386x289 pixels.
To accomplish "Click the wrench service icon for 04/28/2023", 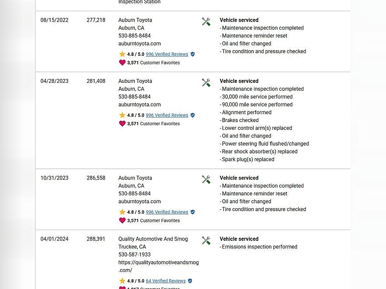I will pyautogui.click(x=206, y=82).
